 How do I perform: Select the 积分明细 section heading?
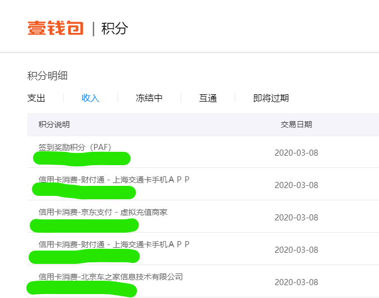pyautogui.click(x=48, y=76)
